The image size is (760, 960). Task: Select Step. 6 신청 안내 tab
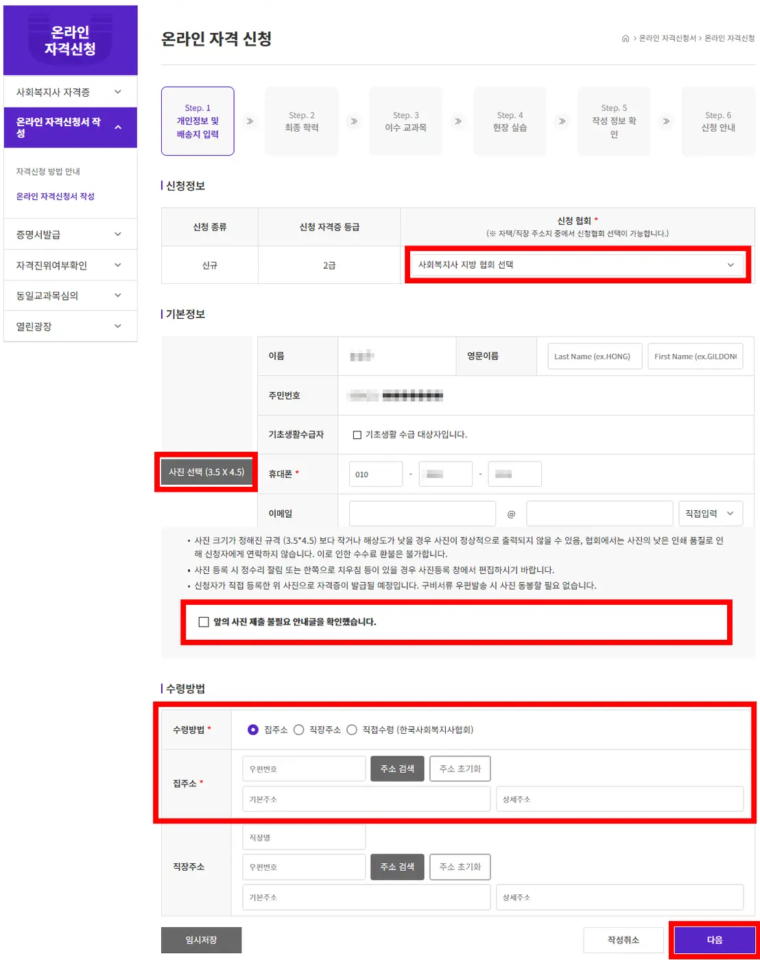pos(718,121)
